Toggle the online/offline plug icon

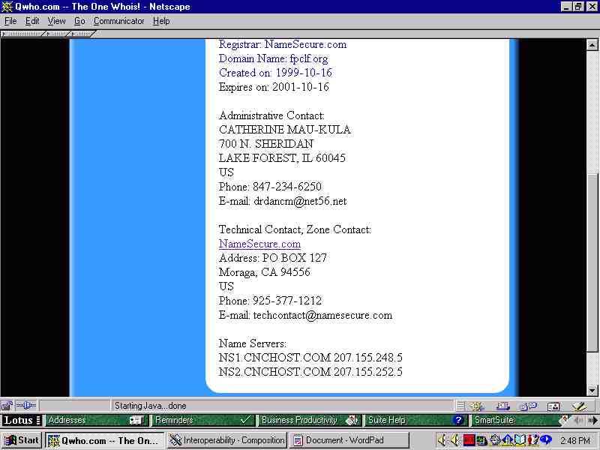coord(25,405)
